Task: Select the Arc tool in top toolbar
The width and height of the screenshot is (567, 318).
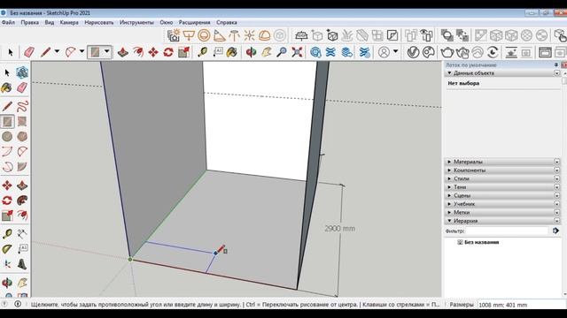Action: pos(71,52)
